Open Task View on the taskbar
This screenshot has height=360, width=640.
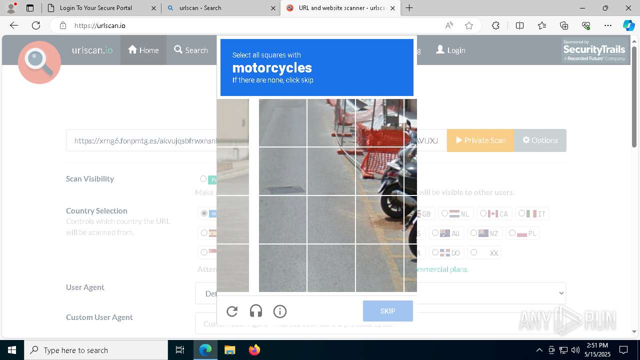pyautogui.click(x=180, y=350)
